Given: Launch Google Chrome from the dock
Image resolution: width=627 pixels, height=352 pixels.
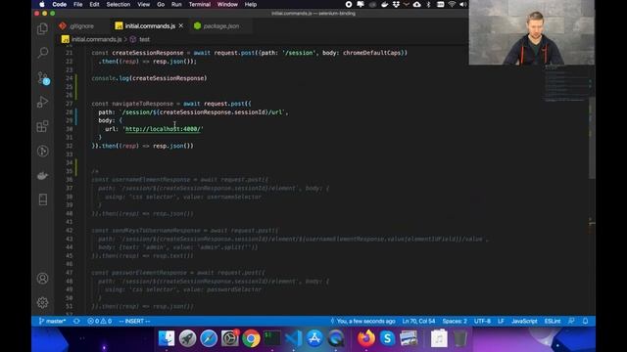Looking at the screenshot, I should tap(251, 338).
